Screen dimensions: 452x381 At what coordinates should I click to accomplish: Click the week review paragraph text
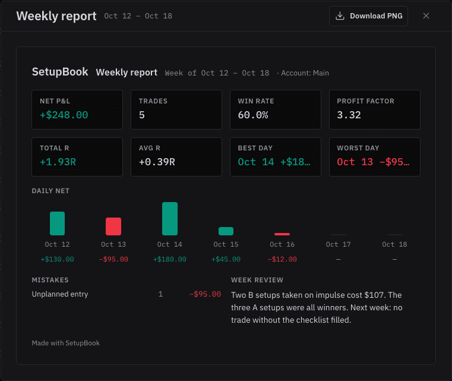point(317,307)
